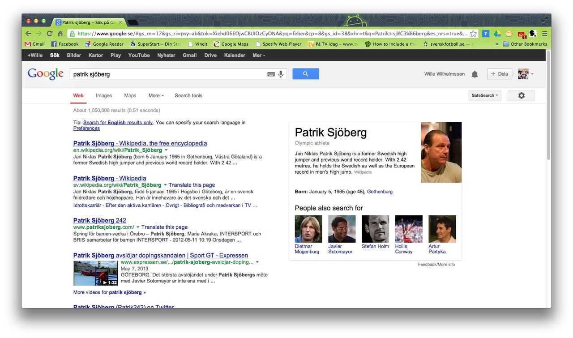The width and height of the screenshot is (573, 338).
Task: Open the Gmail notifier extension icon
Action: [522, 34]
